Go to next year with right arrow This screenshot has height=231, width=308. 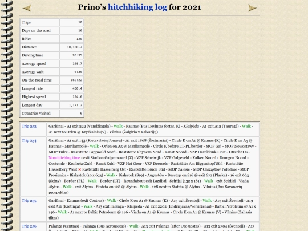pos(252,8)
